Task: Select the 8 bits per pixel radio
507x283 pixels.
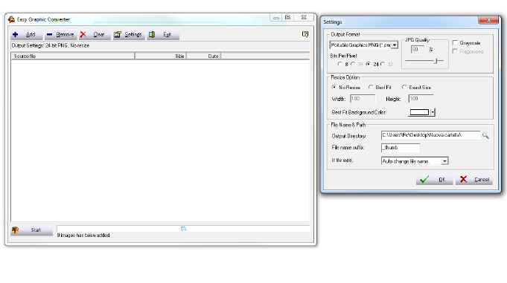Action: (339, 64)
